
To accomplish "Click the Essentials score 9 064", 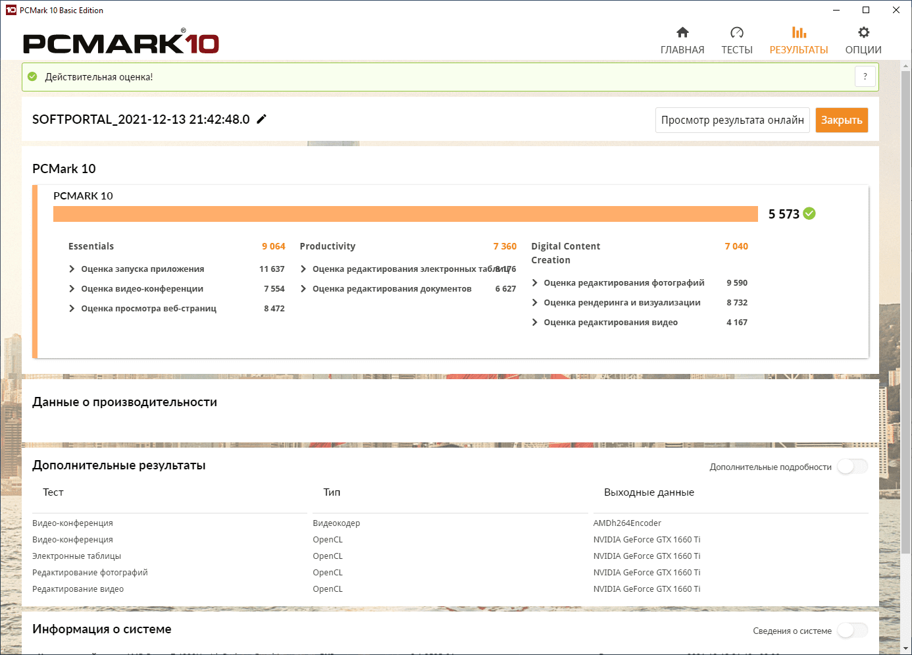I will (273, 246).
